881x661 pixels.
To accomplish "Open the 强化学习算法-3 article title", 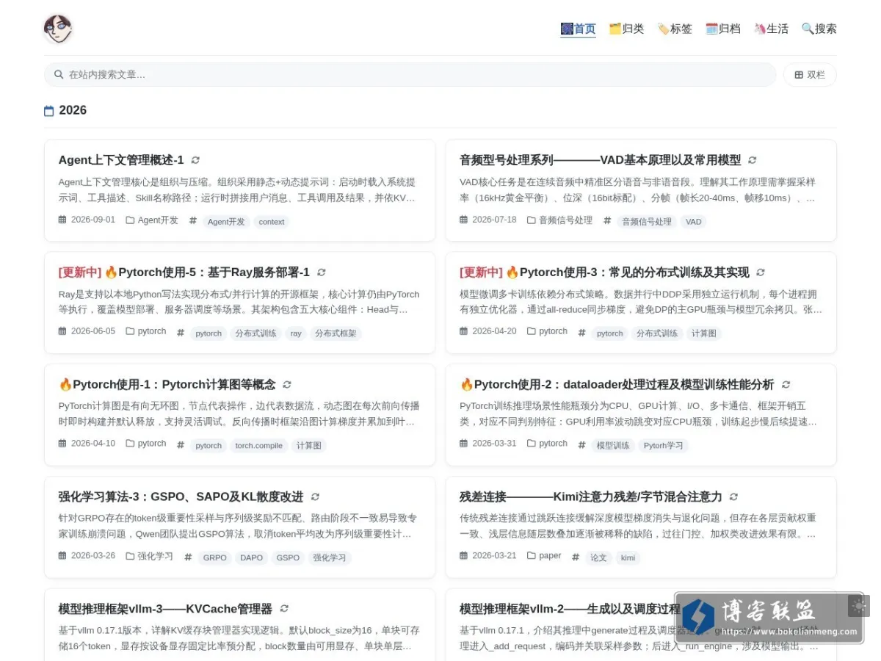I will point(181,497).
